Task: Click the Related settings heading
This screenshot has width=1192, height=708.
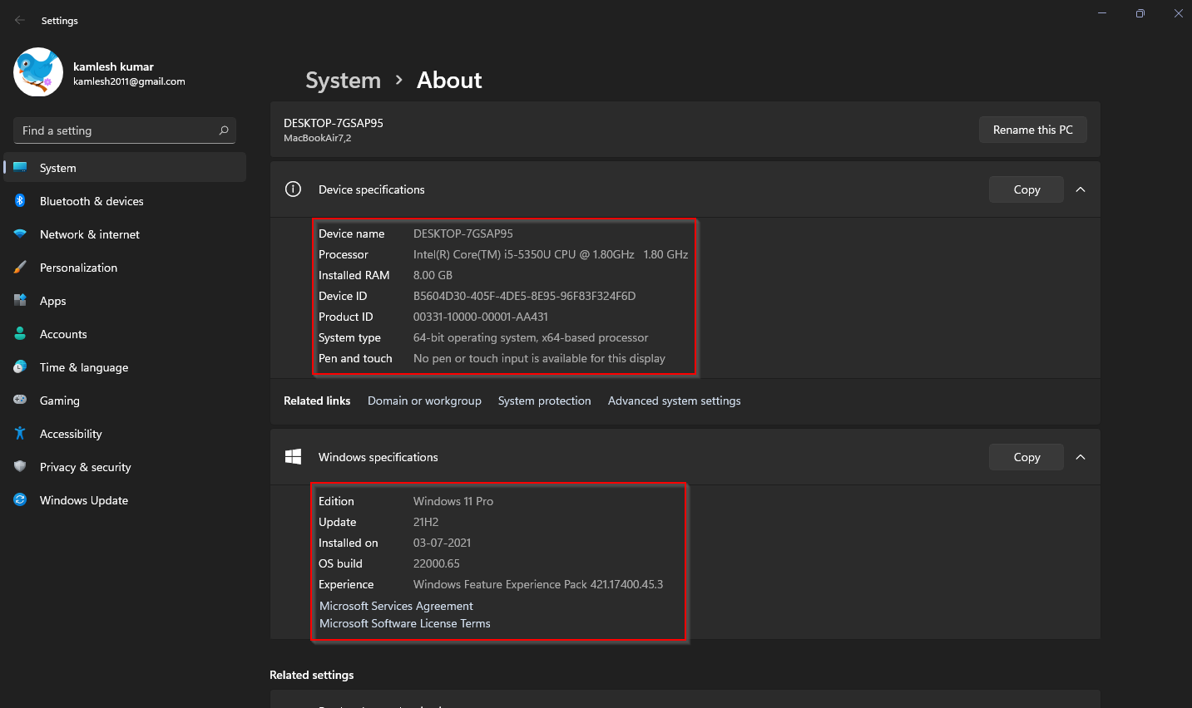Action: click(311, 675)
